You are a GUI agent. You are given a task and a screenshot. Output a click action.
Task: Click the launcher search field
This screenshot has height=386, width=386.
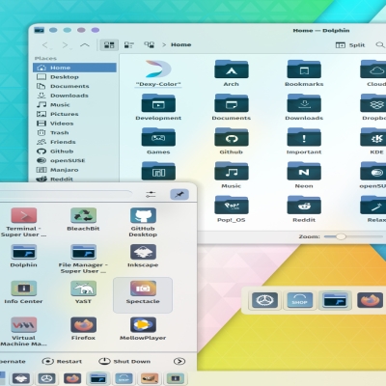[65, 194]
